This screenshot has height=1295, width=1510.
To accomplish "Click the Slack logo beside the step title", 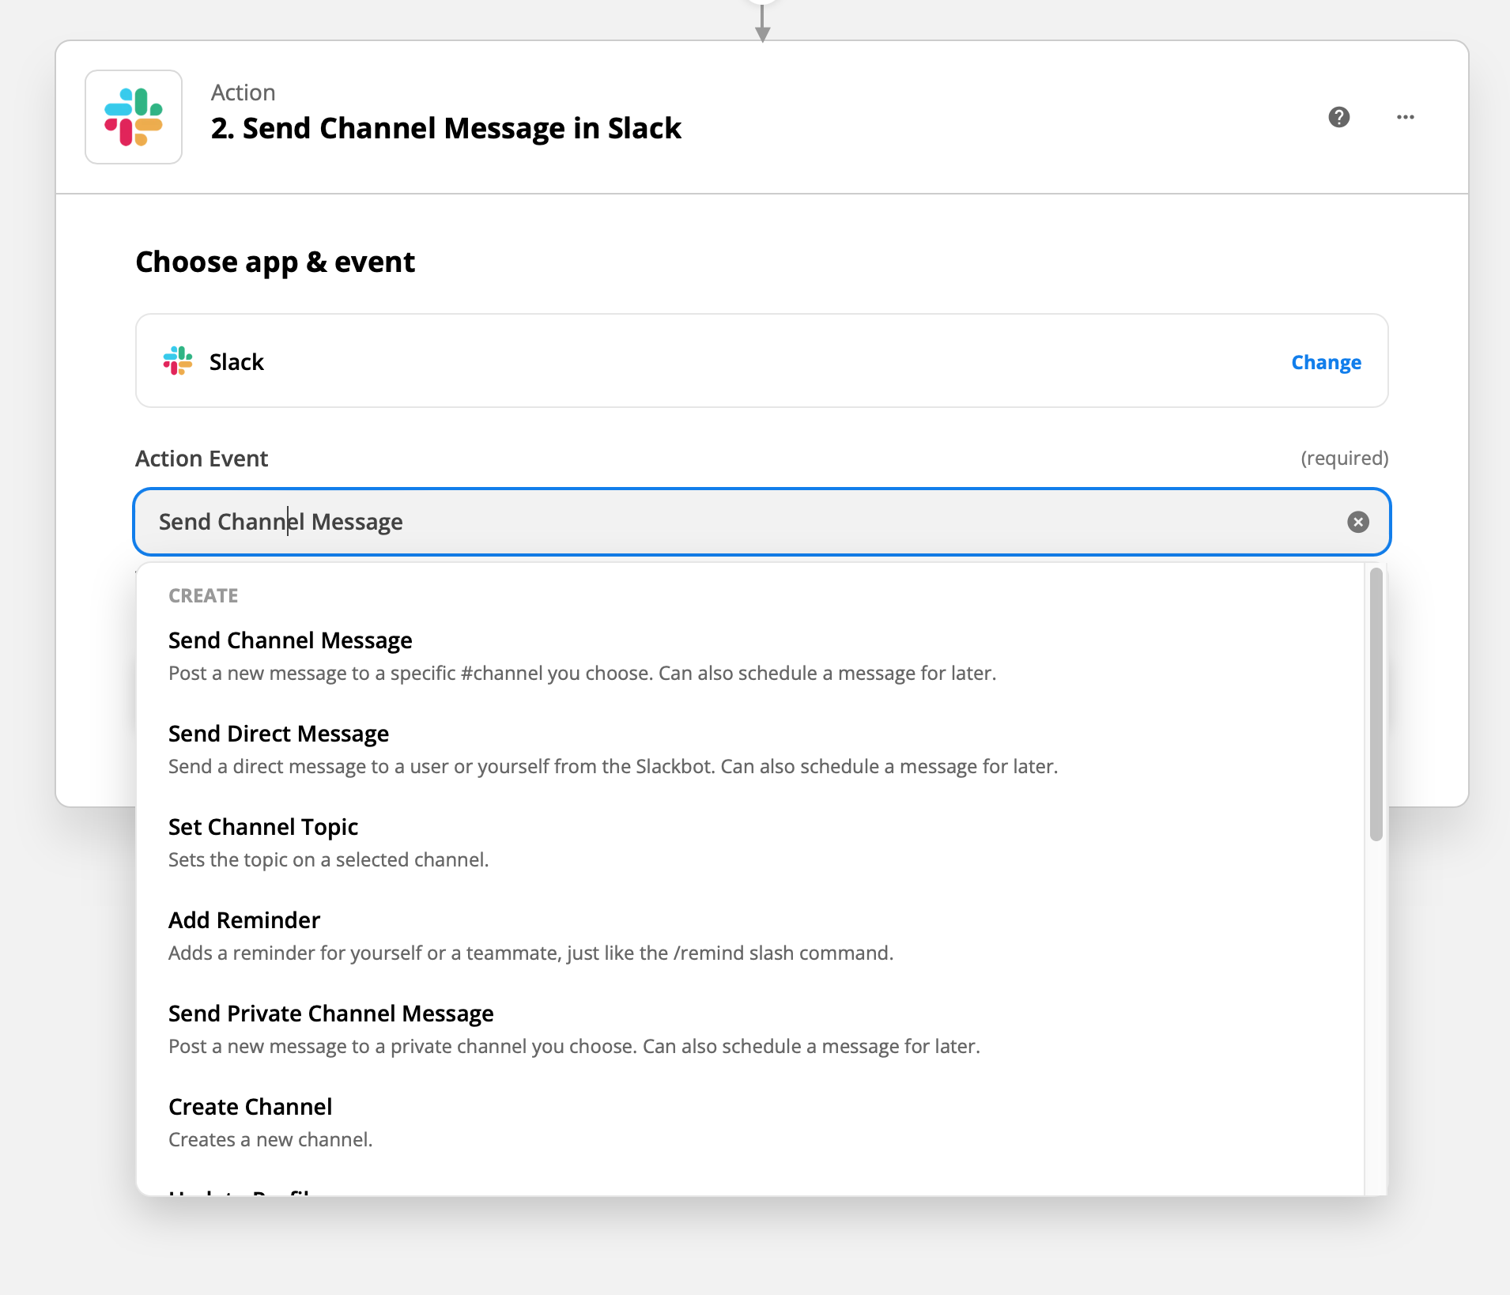I will tap(133, 116).
